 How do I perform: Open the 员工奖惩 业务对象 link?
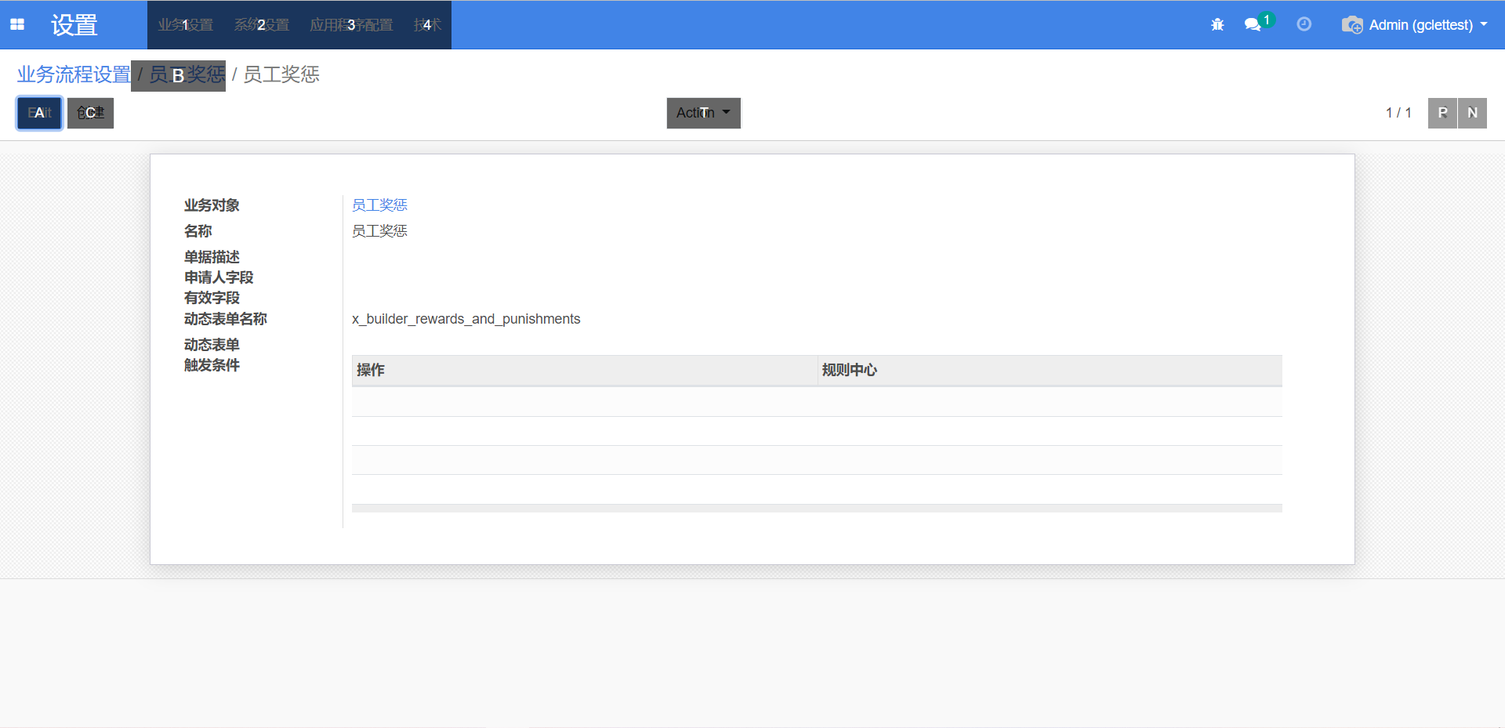pyautogui.click(x=379, y=205)
